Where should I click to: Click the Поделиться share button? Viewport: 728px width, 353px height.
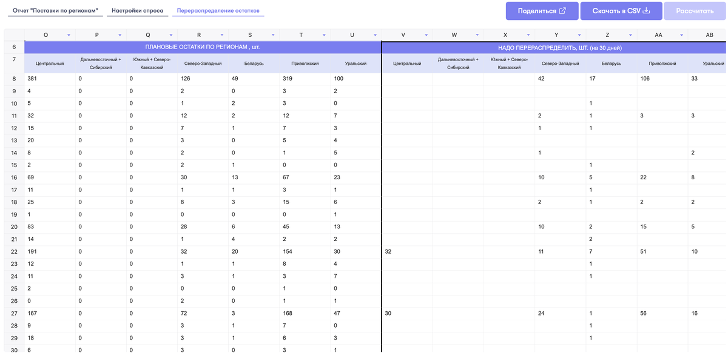pyautogui.click(x=542, y=11)
